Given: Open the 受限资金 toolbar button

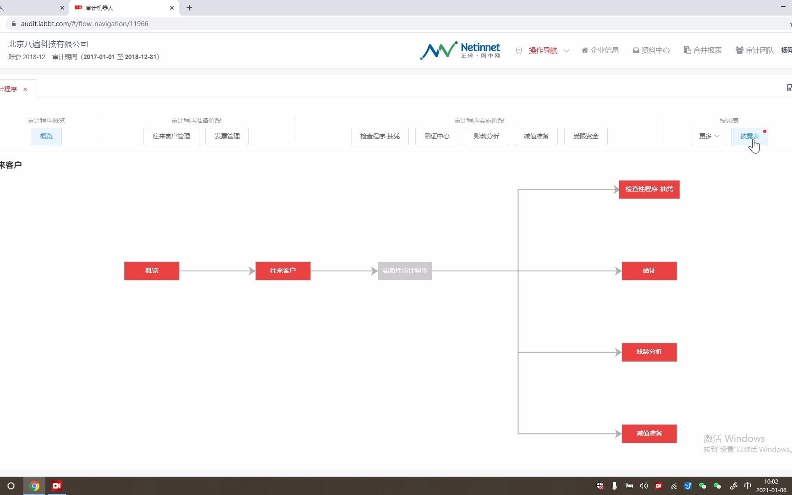Looking at the screenshot, I should [586, 137].
